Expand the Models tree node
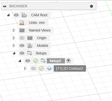This screenshot has width=112, height=101. point(14,46)
